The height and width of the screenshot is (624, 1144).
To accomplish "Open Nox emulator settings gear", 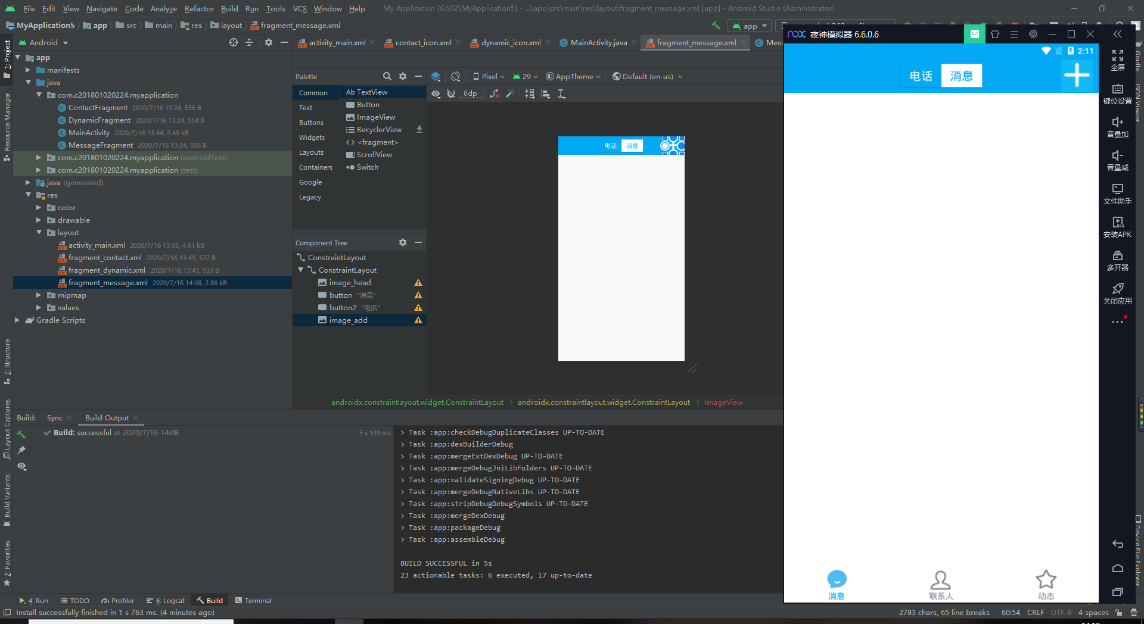I will [x=1033, y=34].
